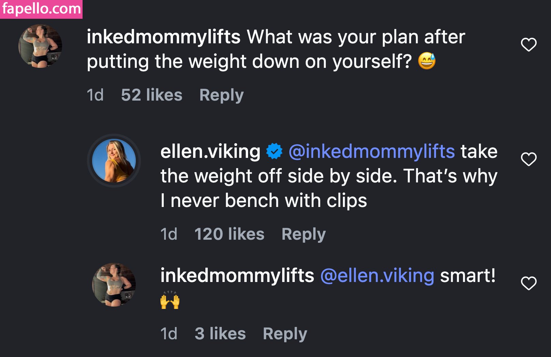Screen dimensions: 551x357
Task: Open ellen.viking's profile picture
Action: click(x=114, y=161)
